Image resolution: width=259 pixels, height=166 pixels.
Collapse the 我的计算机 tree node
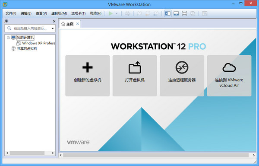pyautogui.click(x=8, y=38)
